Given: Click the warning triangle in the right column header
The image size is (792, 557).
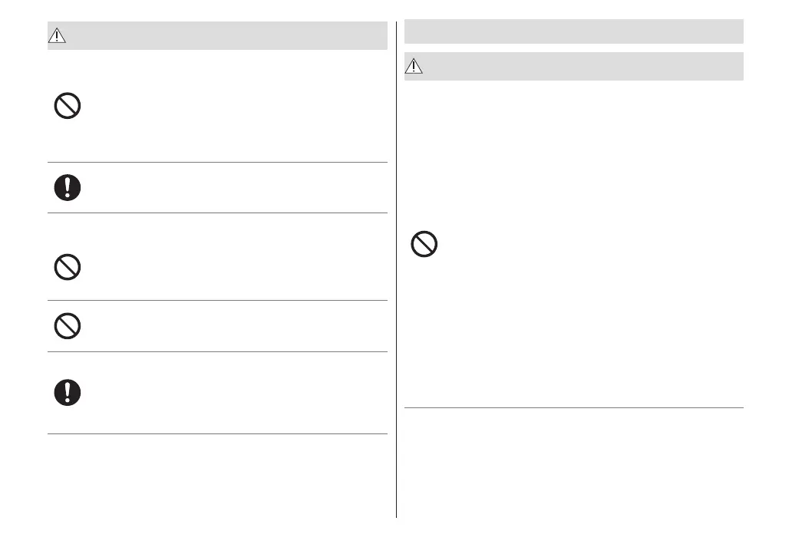Looking at the screenshot, I should [x=414, y=67].
